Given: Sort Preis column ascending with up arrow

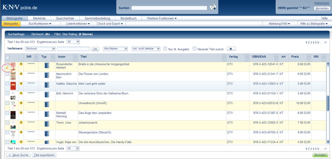Looking at the screenshot, I should [309, 56].
